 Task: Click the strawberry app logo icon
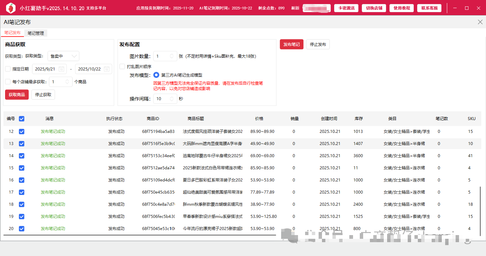[11, 8]
